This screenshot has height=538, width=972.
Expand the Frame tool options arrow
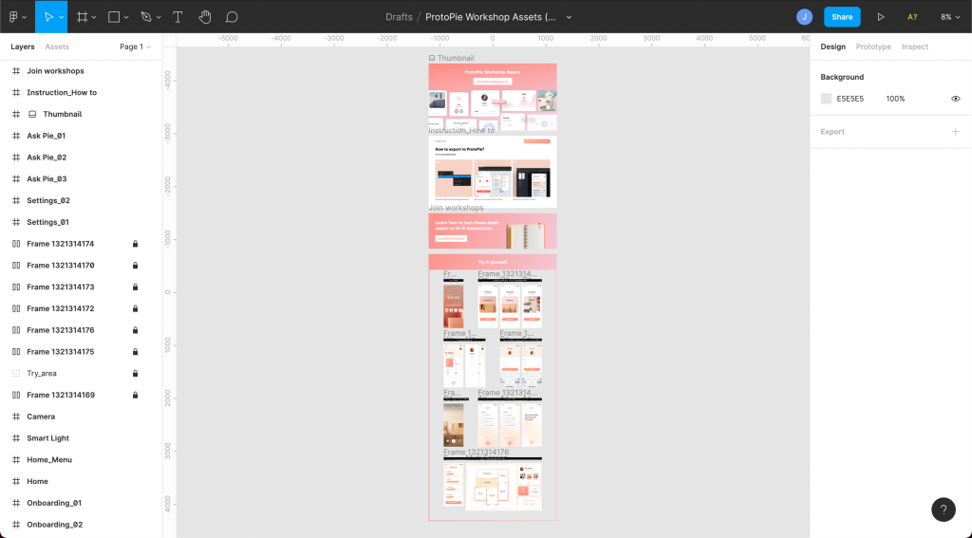pyautogui.click(x=94, y=17)
